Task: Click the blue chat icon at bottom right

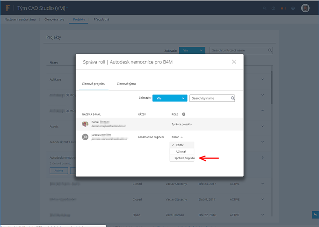Action: coord(315,214)
